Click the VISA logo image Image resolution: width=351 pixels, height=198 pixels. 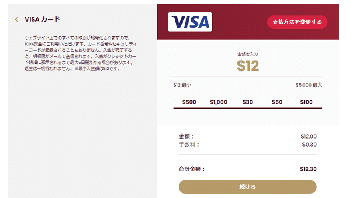click(x=190, y=22)
